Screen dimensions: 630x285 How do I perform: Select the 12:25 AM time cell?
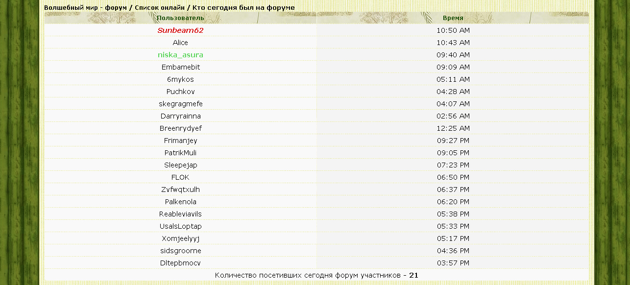pos(453,128)
